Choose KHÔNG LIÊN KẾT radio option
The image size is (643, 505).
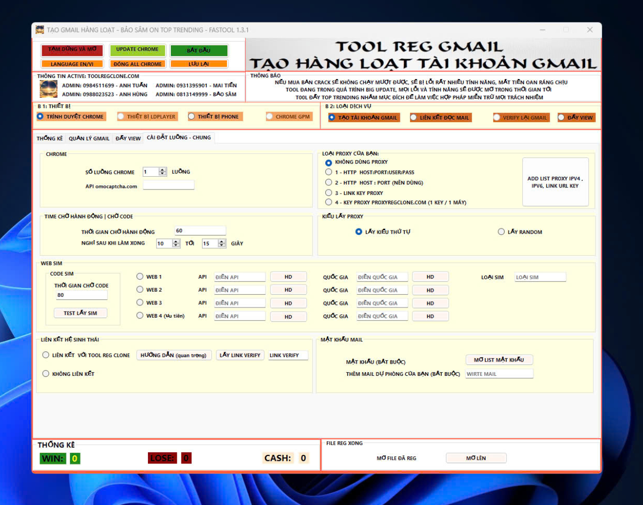[46, 374]
